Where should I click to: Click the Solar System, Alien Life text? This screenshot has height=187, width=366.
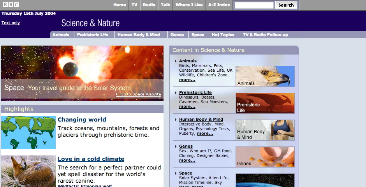204,178
